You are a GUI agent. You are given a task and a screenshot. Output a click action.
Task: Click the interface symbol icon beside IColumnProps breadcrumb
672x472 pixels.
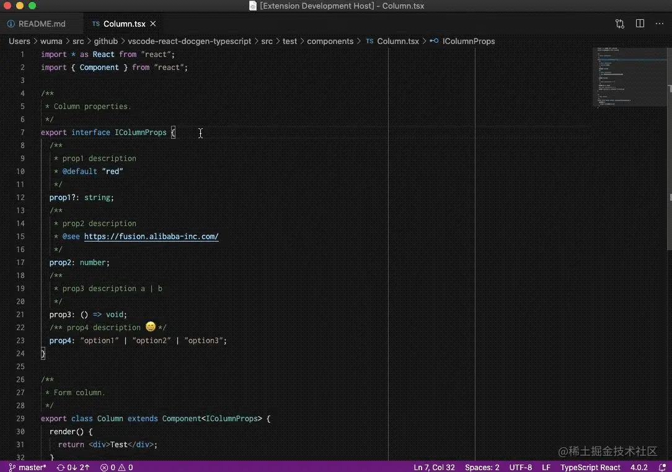434,41
